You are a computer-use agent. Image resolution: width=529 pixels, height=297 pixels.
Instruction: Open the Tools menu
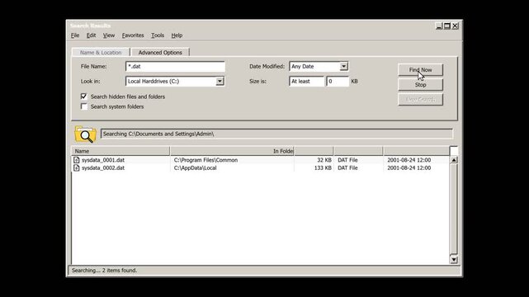click(158, 35)
